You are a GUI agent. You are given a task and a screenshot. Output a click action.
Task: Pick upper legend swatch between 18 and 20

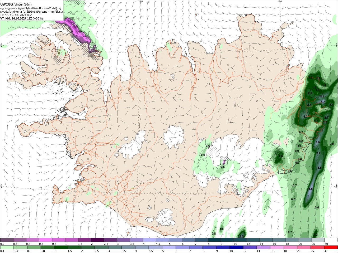[292, 240]
